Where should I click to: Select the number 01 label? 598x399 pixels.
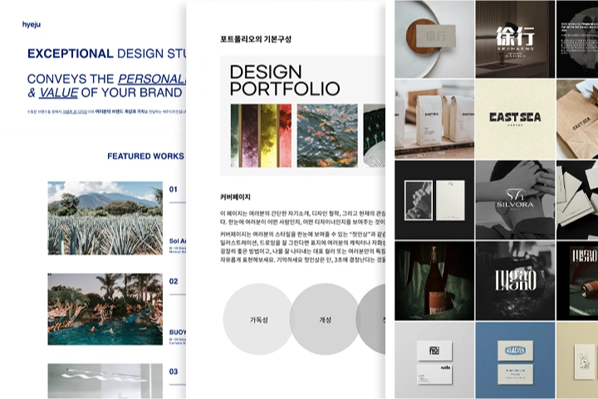pos(173,189)
